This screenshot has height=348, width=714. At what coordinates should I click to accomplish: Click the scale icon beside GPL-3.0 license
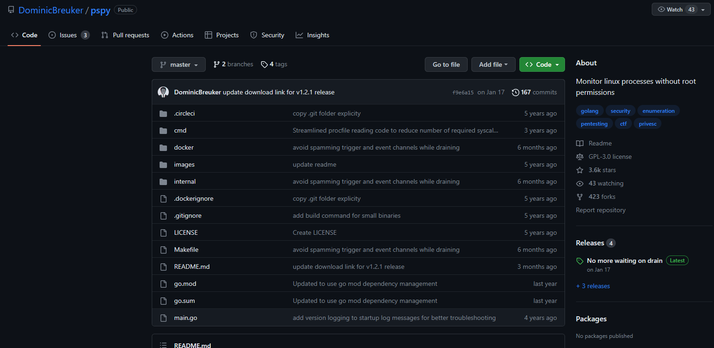pyautogui.click(x=580, y=157)
